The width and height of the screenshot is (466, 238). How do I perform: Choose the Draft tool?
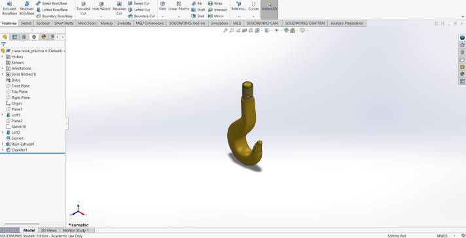(198, 10)
